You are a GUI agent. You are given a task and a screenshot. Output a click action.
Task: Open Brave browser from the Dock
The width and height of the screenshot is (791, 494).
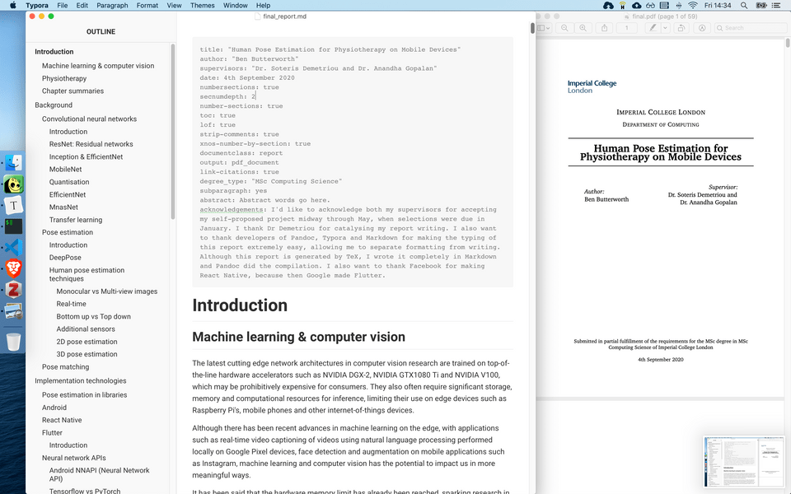(13, 268)
